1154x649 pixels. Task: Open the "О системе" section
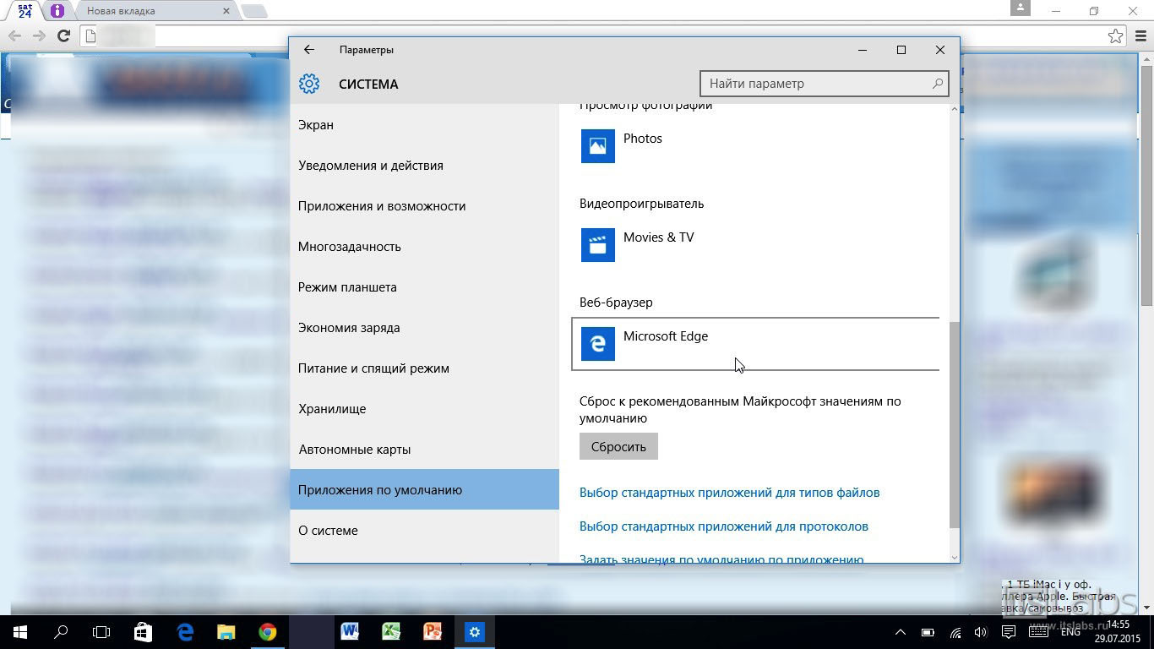pyautogui.click(x=424, y=531)
